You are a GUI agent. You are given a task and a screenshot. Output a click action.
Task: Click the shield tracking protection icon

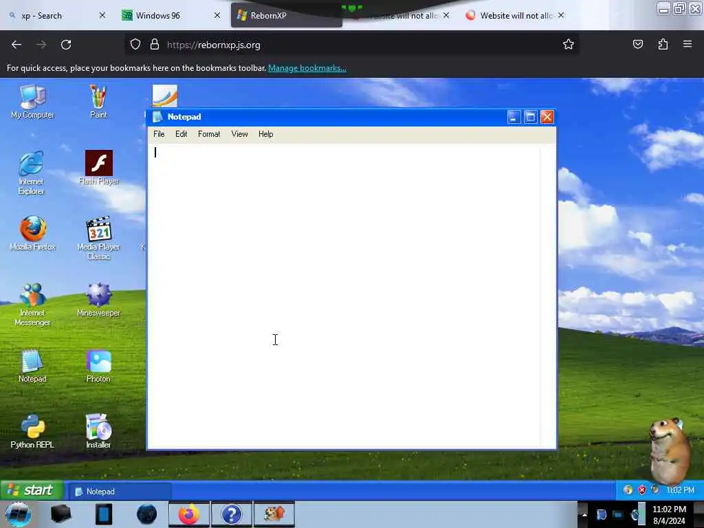coord(135,45)
